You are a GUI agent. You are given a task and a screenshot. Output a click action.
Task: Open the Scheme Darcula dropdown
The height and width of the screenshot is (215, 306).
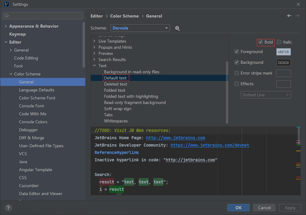(x=140, y=28)
